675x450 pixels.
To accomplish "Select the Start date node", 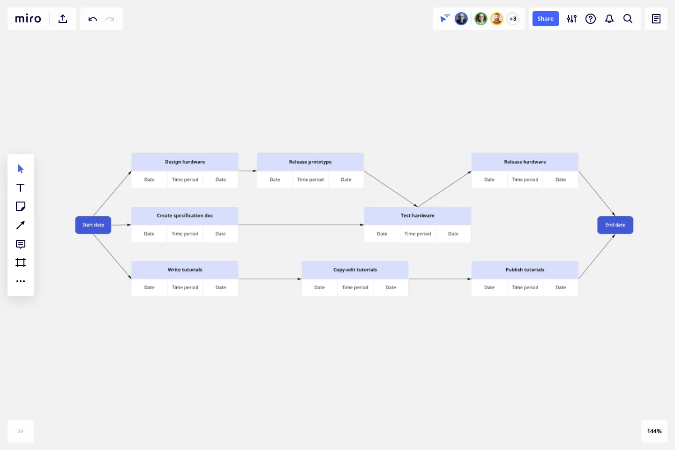I will [93, 225].
